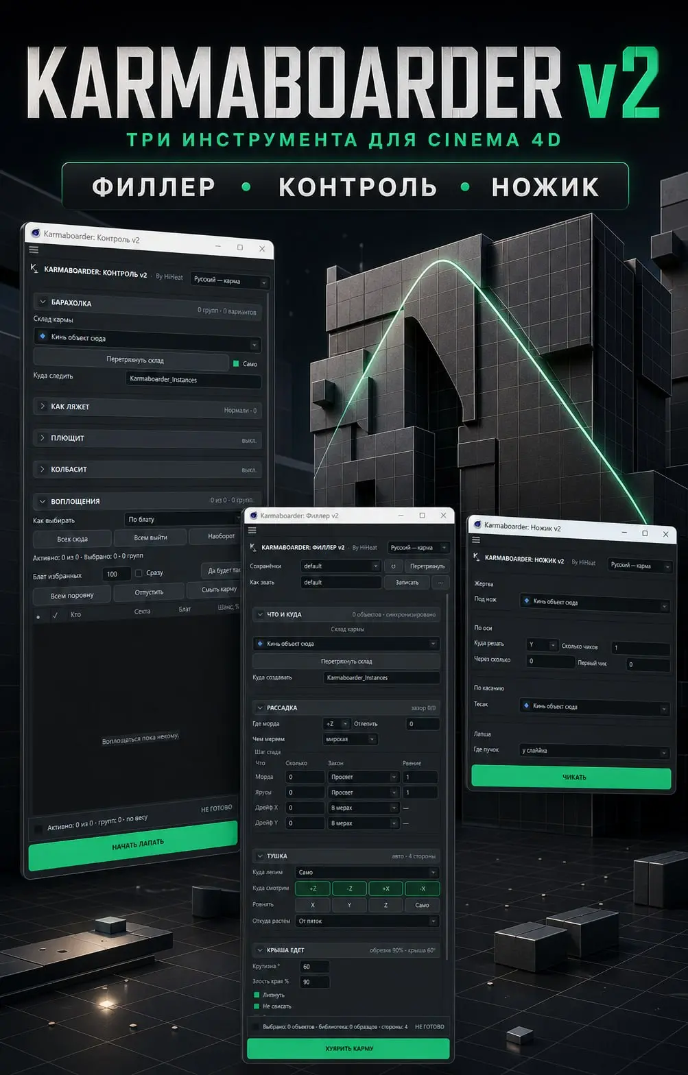The width and height of the screenshot is (688, 1075).
Task: Click the Cinema 4D icon in the Филлер title bar
Action: [x=253, y=515]
